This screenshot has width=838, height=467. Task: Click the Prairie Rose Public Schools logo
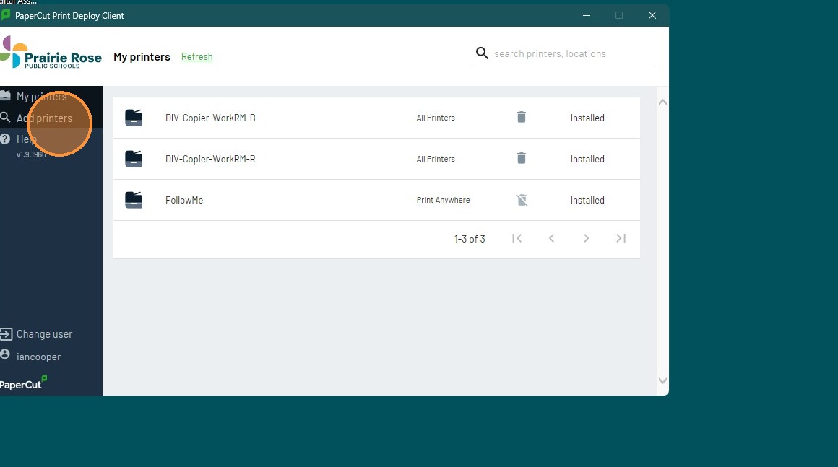point(51,53)
